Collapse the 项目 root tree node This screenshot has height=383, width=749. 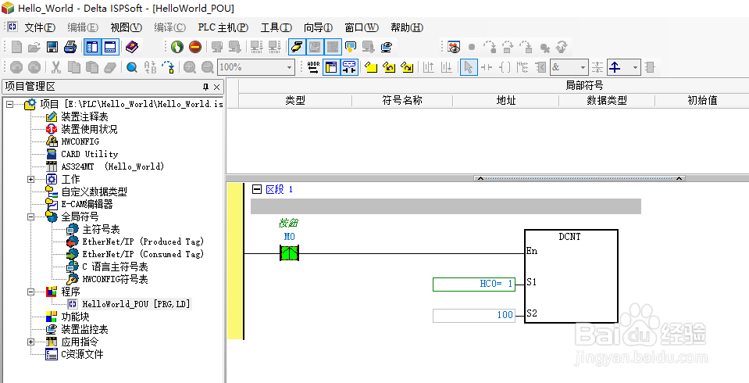click(10, 104)
